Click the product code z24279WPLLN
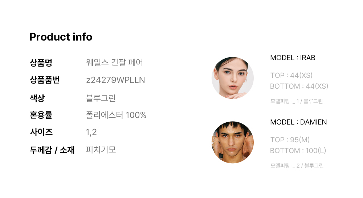Screen dimensions: 363x198 tap(115, 80)
